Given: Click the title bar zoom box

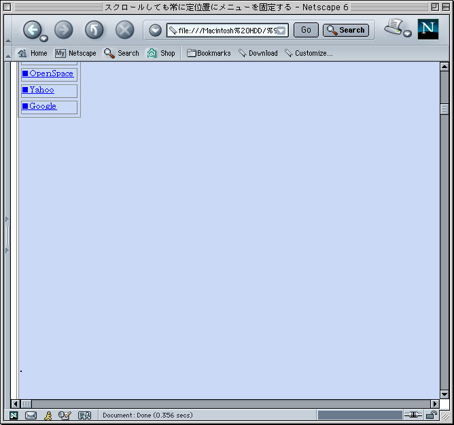Looking at the screenshot, I should (434, 7).
